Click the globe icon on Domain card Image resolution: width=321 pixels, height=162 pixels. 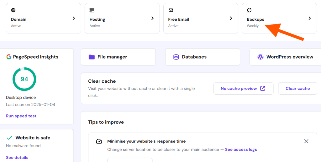pos(13,10)
